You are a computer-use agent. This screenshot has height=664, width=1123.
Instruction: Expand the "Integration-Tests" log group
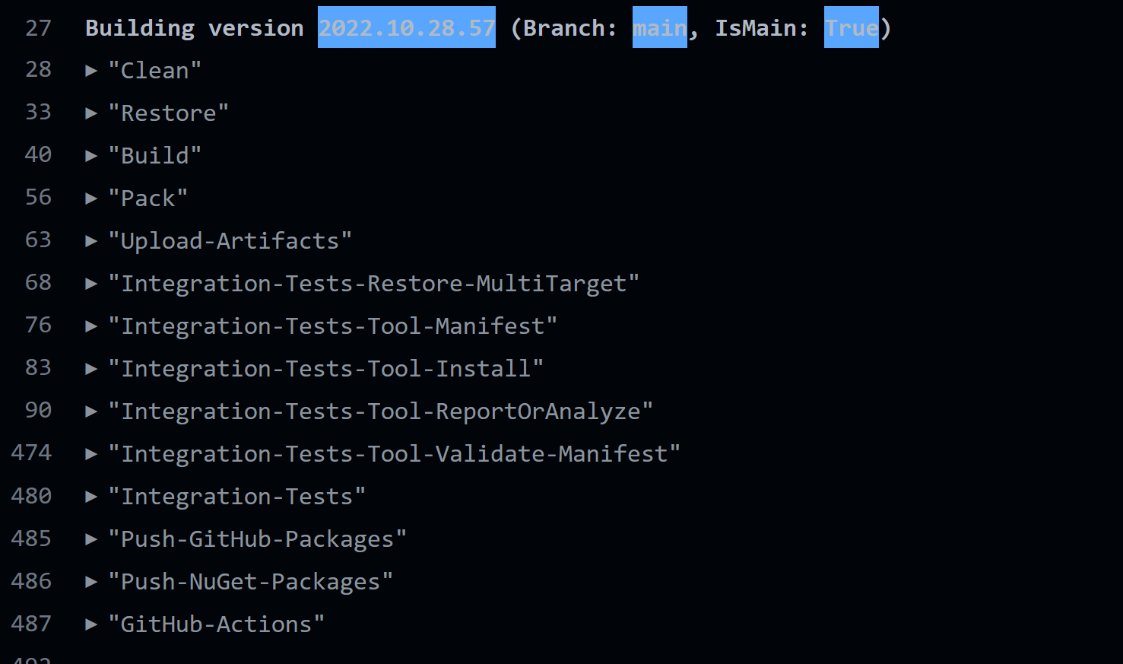click(91, 497)
